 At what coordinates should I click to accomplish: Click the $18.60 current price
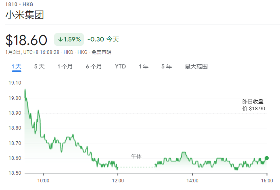coord(26,40)
